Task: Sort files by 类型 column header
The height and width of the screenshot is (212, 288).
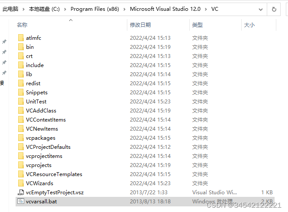Action: 197,25
